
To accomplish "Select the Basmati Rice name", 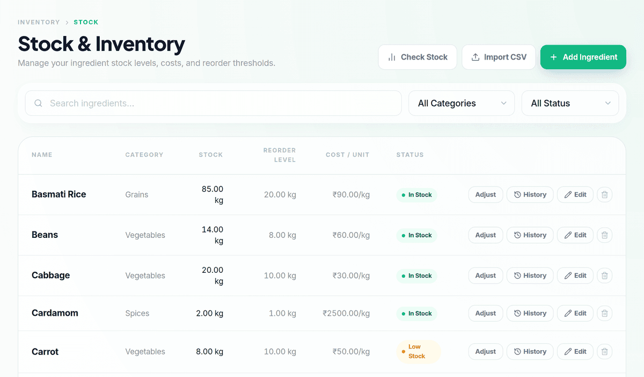I will 59,194.
